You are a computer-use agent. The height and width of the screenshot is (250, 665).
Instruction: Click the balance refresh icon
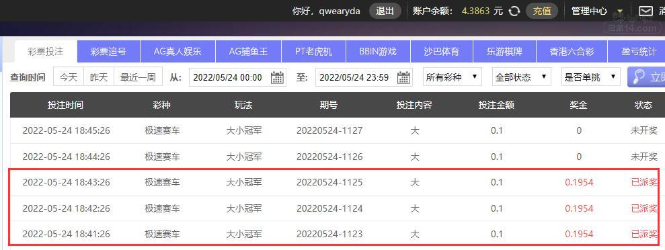514,11
